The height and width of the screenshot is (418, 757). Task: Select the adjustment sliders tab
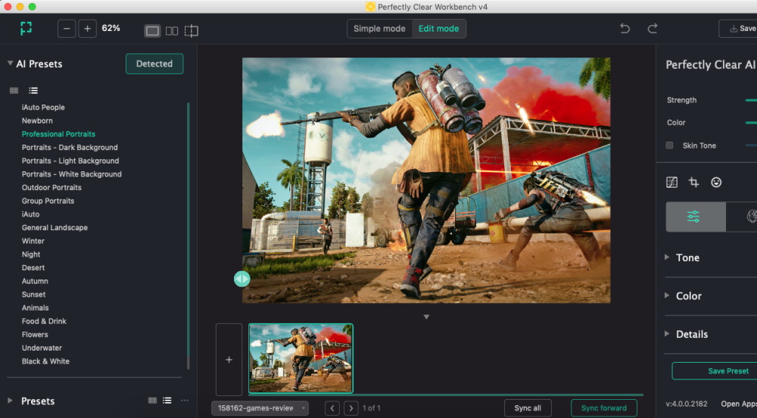(695, 217)
